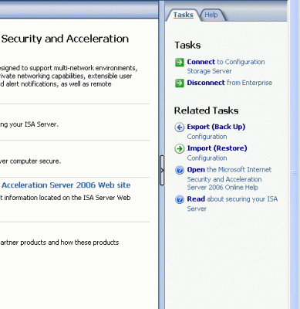Click the Import (Restore) arrow icon

tap(180, 148)
